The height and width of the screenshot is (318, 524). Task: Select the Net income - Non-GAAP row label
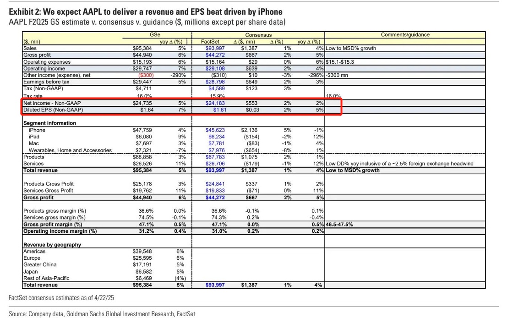coord(52,103)
